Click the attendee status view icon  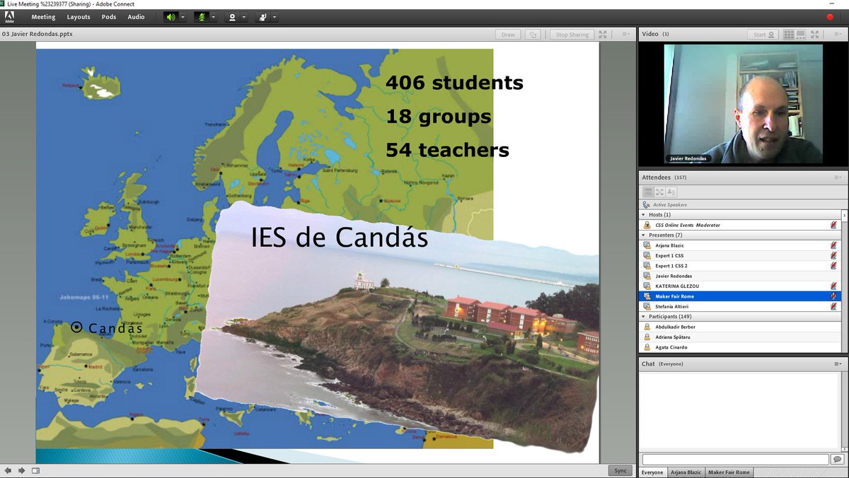pos(671,191)
